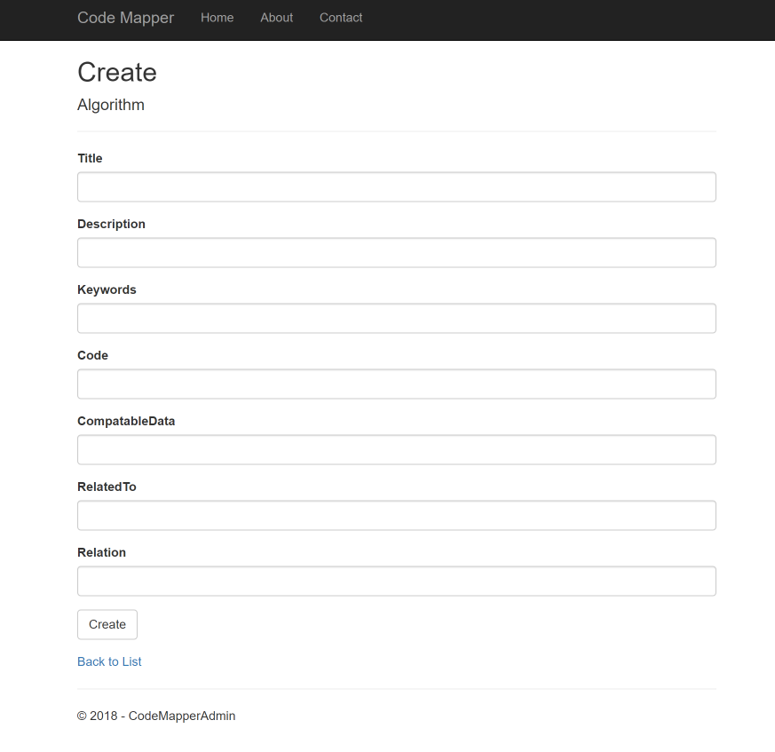The image size is (775, 752).
Task: Go to the Home page
Action: pos(217,18)
